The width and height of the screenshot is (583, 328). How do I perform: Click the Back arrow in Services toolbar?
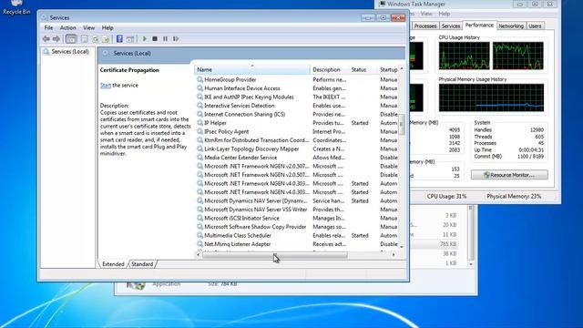pos(46,38)
